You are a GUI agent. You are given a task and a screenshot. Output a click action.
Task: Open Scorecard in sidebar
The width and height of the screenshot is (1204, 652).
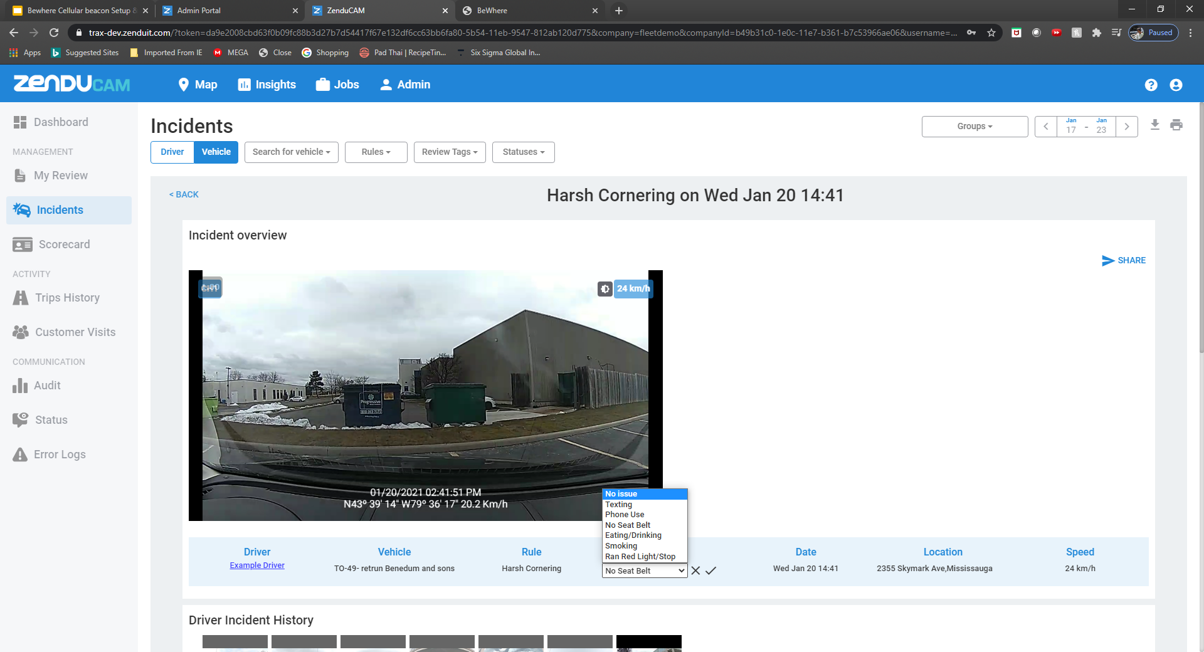point(69,244)
